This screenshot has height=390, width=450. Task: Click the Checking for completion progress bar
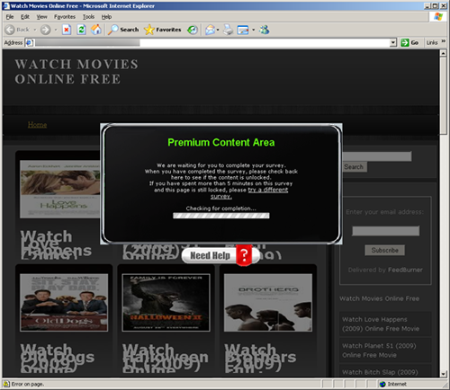tap(221, 216)
